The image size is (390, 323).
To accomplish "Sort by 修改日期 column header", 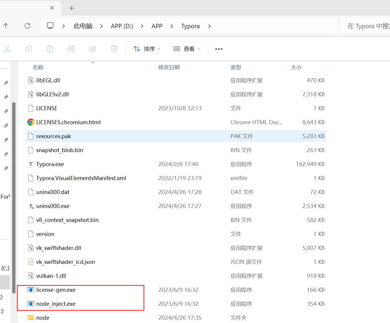I will pyautogui.click(x=169, y=67).
